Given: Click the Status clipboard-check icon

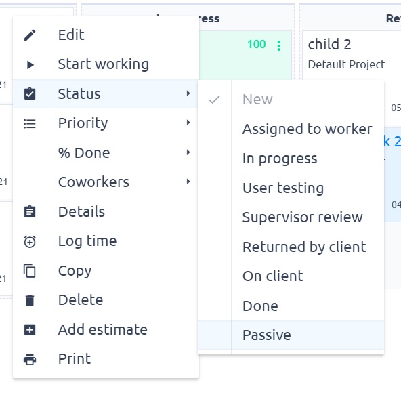Looking at the screenshot, I should click(x=30, y=93).
